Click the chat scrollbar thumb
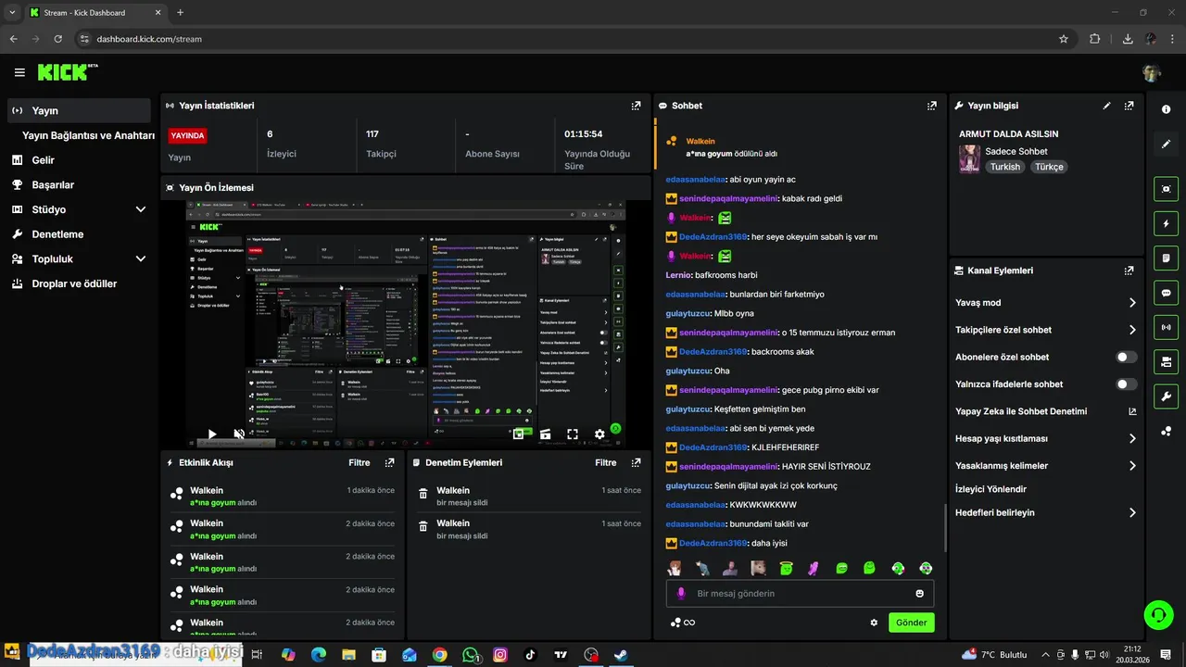 tap(944, 528)
